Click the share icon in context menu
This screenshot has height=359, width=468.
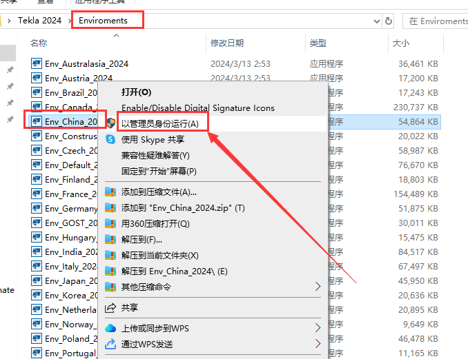pyautogui.click(x=110, y=307)
